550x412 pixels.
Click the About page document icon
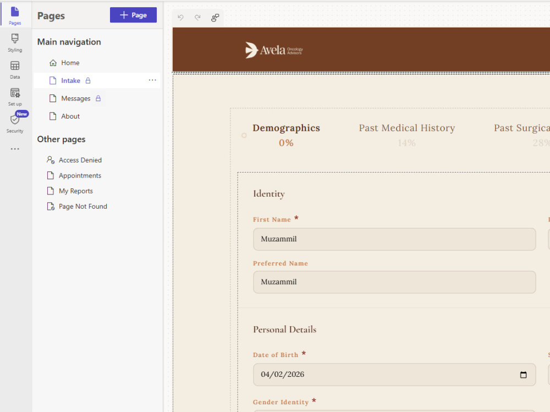click(53, 116)
